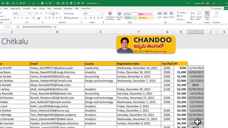Increase font size with larger A
The height and width of the screenshot is (128, 228).
(37, 14)
